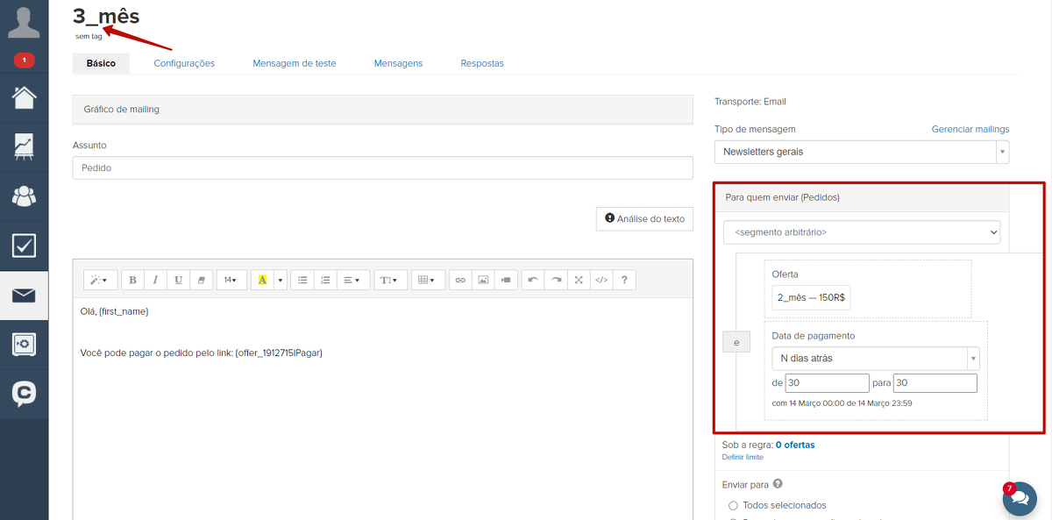Switch to the Configurações tab

click(184, 63)
